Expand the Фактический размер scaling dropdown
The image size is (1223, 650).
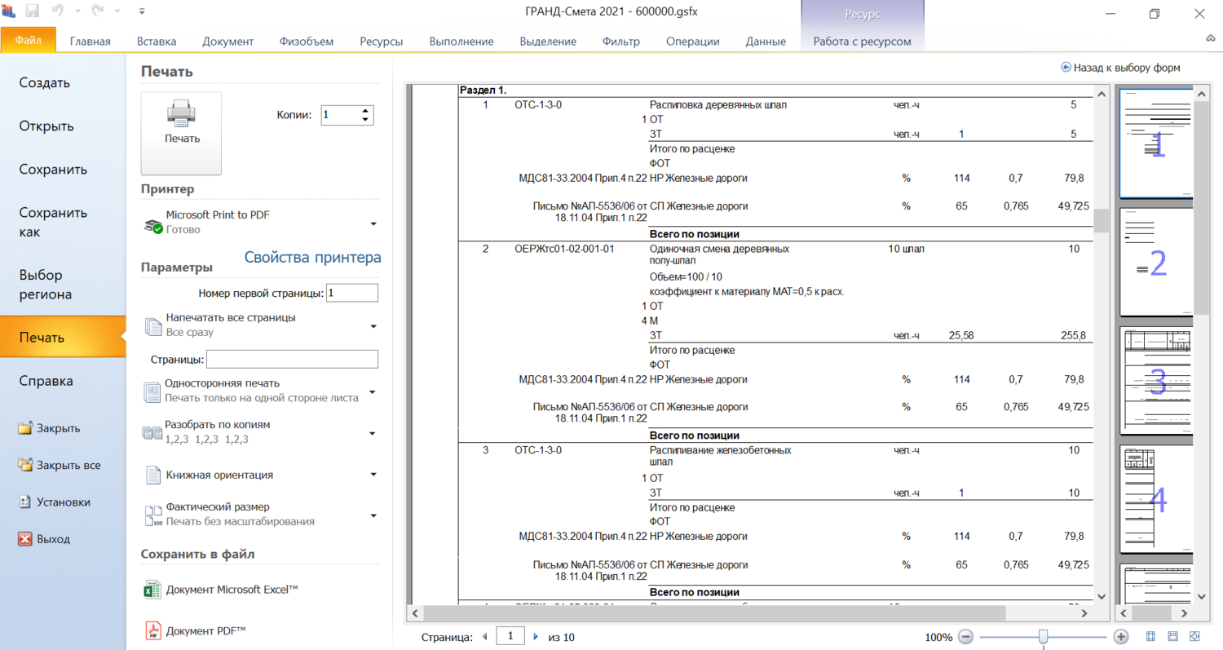[x=373, y=515]
